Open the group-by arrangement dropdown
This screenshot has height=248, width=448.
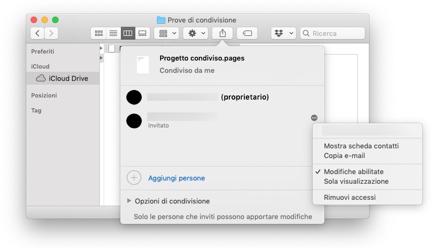(x=167, y=33)
